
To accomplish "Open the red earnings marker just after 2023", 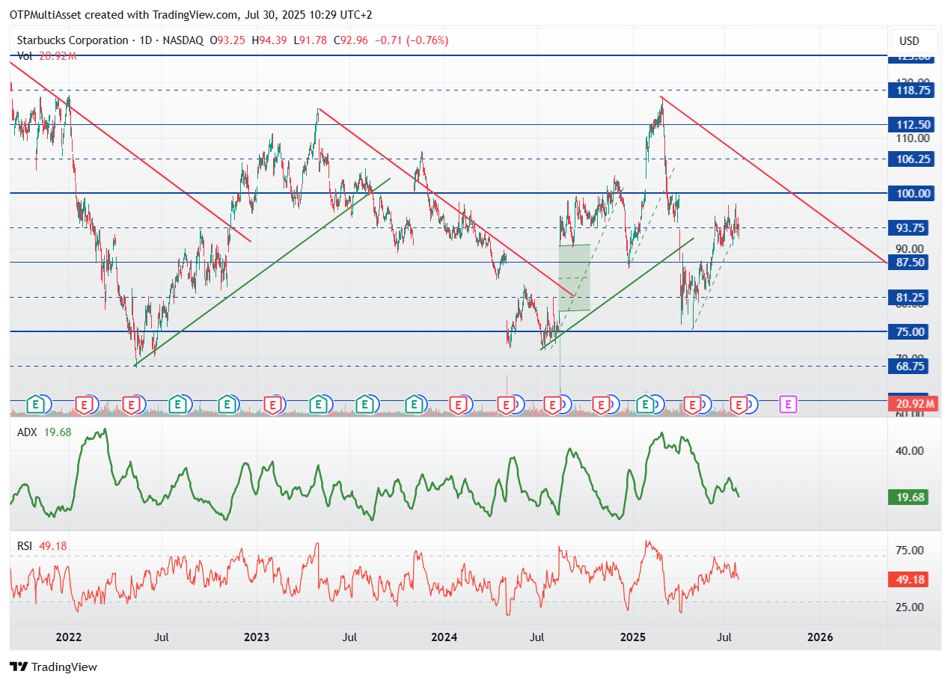I will (272, 405).
